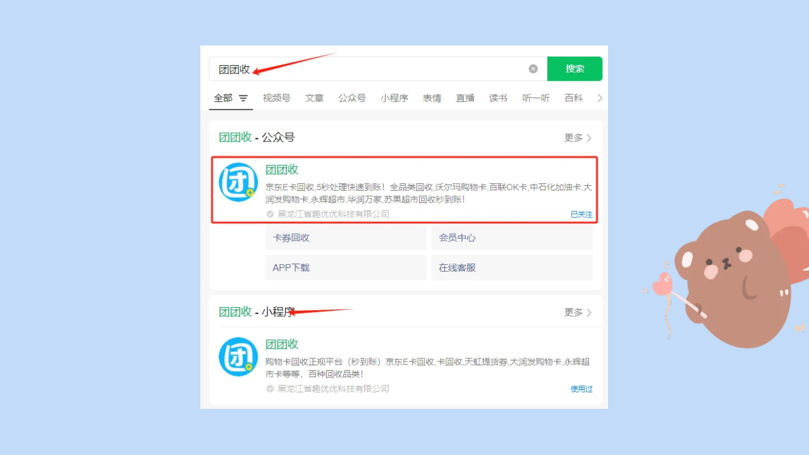Image resolution: width=809 pixels, height=455 pixels.
Task: Open the APP下载 menu button
Action: pyautogui.click(x=346, y=267)
